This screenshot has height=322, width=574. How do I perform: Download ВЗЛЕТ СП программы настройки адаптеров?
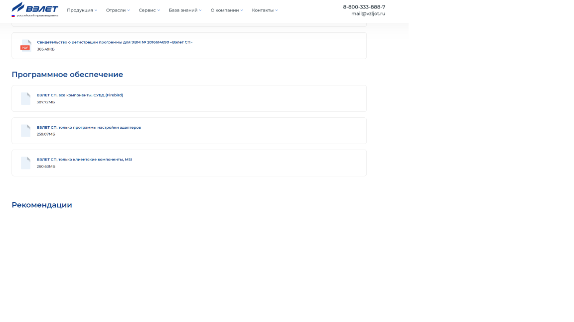tap(89, 127)
